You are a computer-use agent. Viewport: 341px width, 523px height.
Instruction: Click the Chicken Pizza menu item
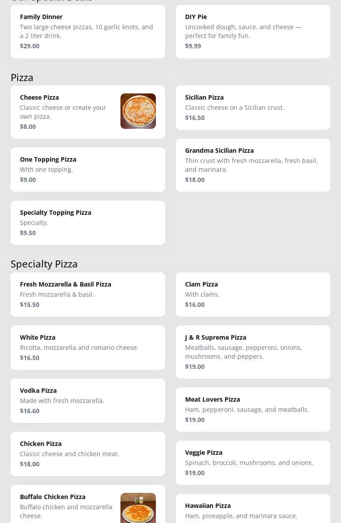point(88,453)
